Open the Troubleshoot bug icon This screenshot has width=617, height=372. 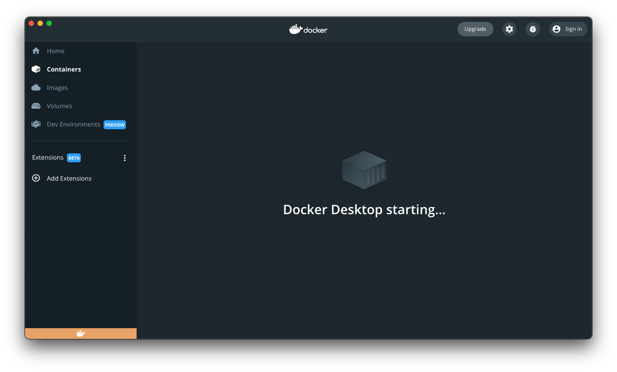click(x=532, y=29)
